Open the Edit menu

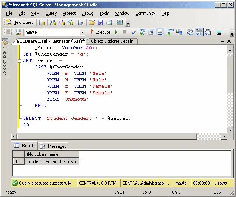point(22,13)
